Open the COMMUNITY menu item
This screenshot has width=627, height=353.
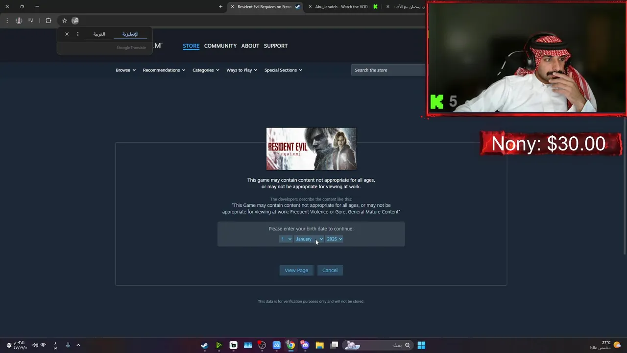pyautogui.click(x=220, y=46)
